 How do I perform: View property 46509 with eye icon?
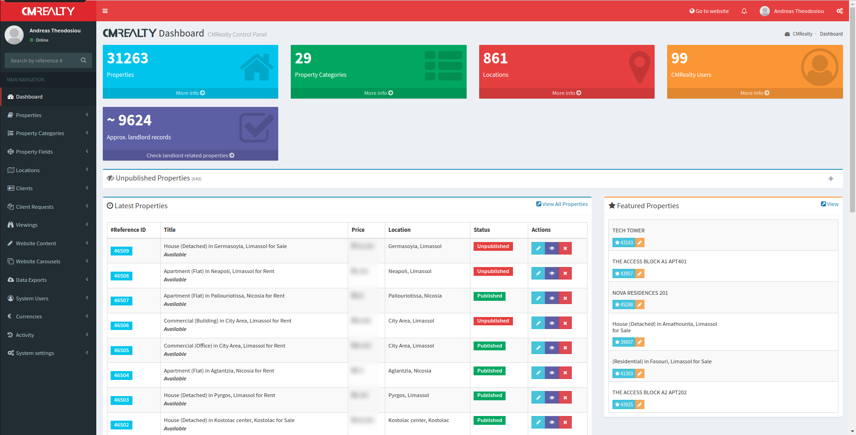pyautogui.click(x=552, y=249)
